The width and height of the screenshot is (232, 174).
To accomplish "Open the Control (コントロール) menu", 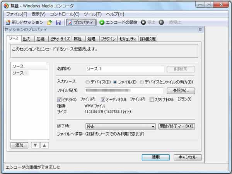I will 65,14.
